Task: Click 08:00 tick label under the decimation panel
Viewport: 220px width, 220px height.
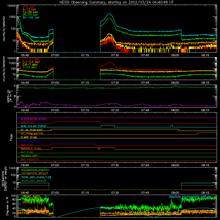Action: (175, 193)
